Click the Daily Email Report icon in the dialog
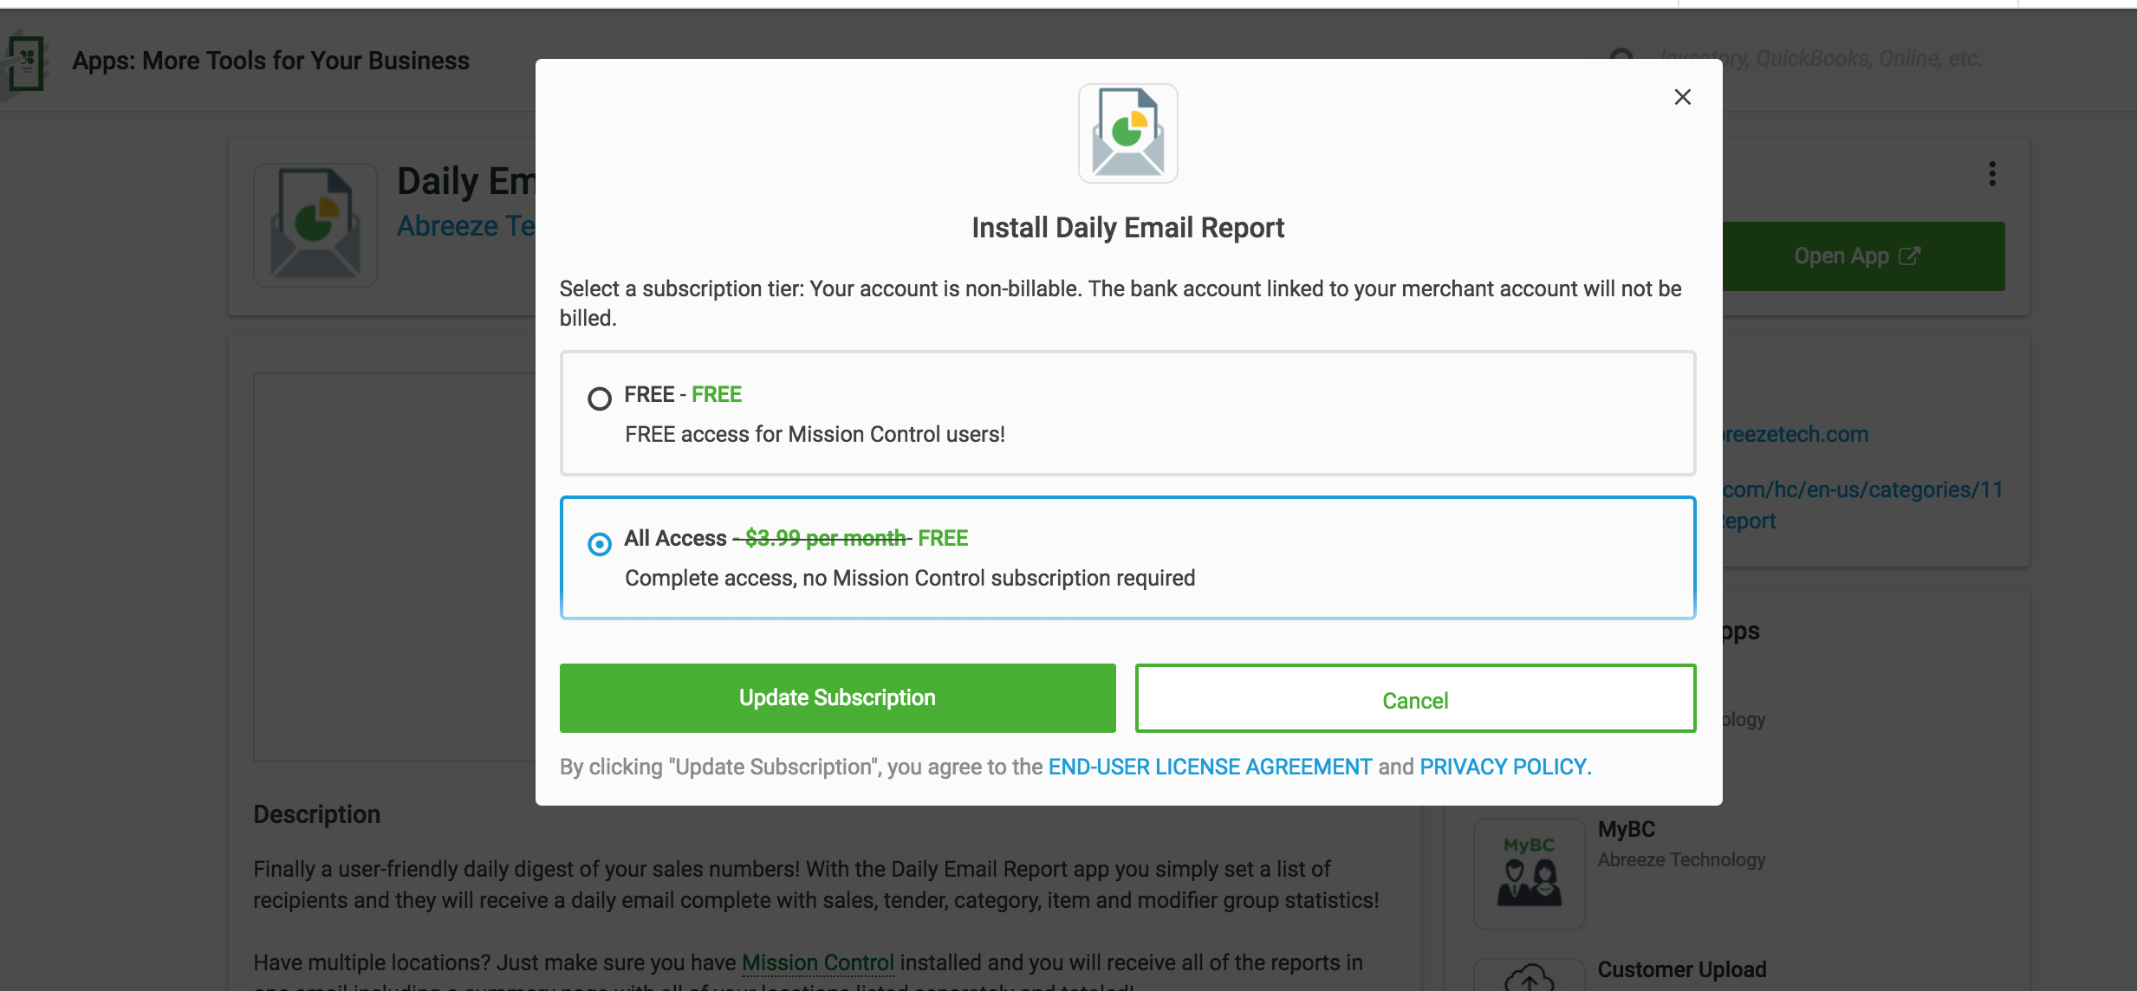Viewport: 2137px width, 991px height. pos(1127,133)
